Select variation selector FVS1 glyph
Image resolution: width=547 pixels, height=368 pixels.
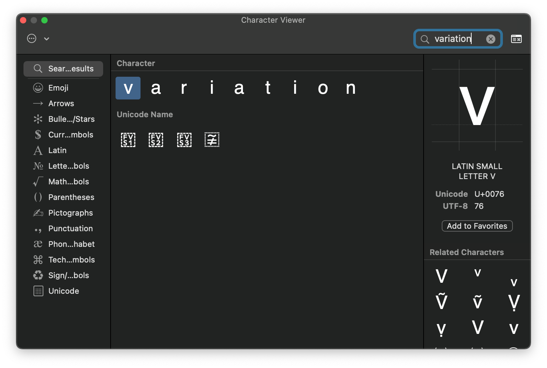(128, 140)
